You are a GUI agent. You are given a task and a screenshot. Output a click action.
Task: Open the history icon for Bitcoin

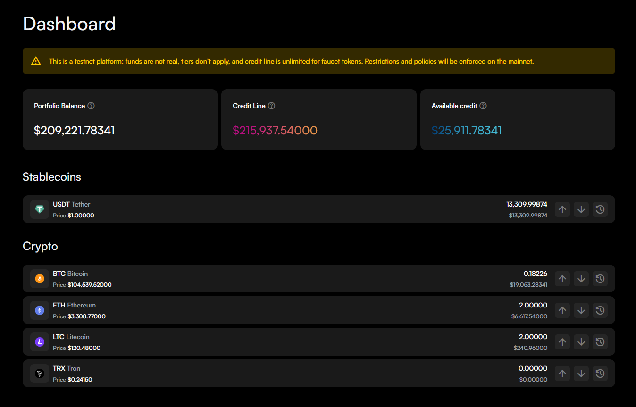[x=600, y=279]
